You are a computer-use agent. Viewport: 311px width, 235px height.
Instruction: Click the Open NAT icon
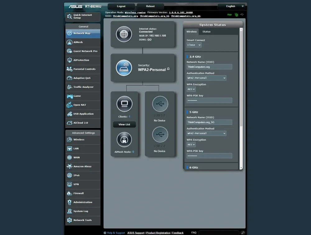click(x=69, y=105)
